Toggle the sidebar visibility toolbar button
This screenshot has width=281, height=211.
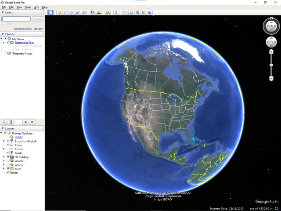pos(50,12)
